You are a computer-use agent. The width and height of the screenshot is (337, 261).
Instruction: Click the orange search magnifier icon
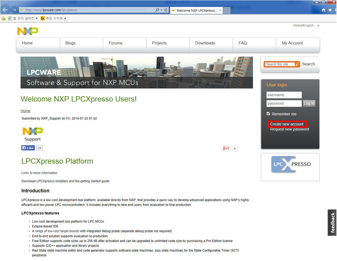(297, 64)
